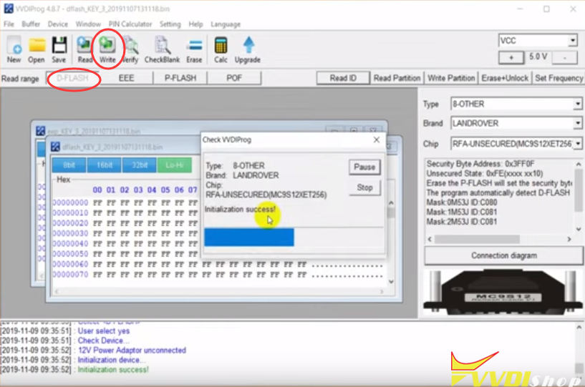Open the Calc calculator tool
The image size is (585, 387).
(221, 49)
